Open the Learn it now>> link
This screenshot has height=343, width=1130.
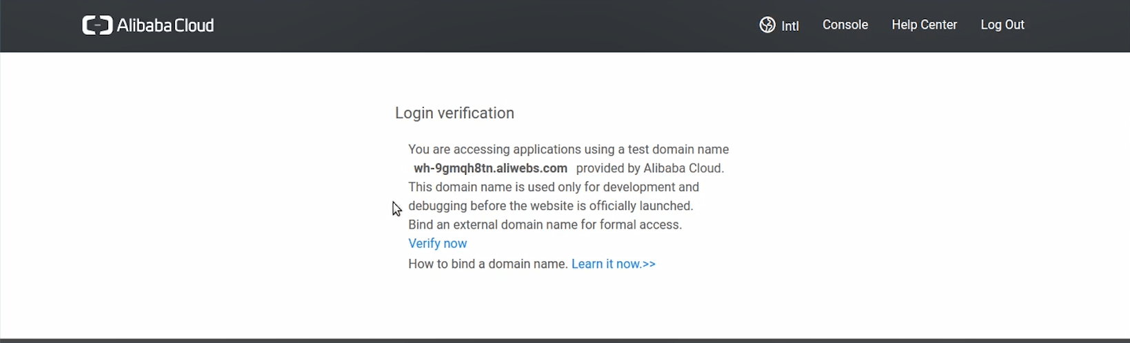[614, 264]
